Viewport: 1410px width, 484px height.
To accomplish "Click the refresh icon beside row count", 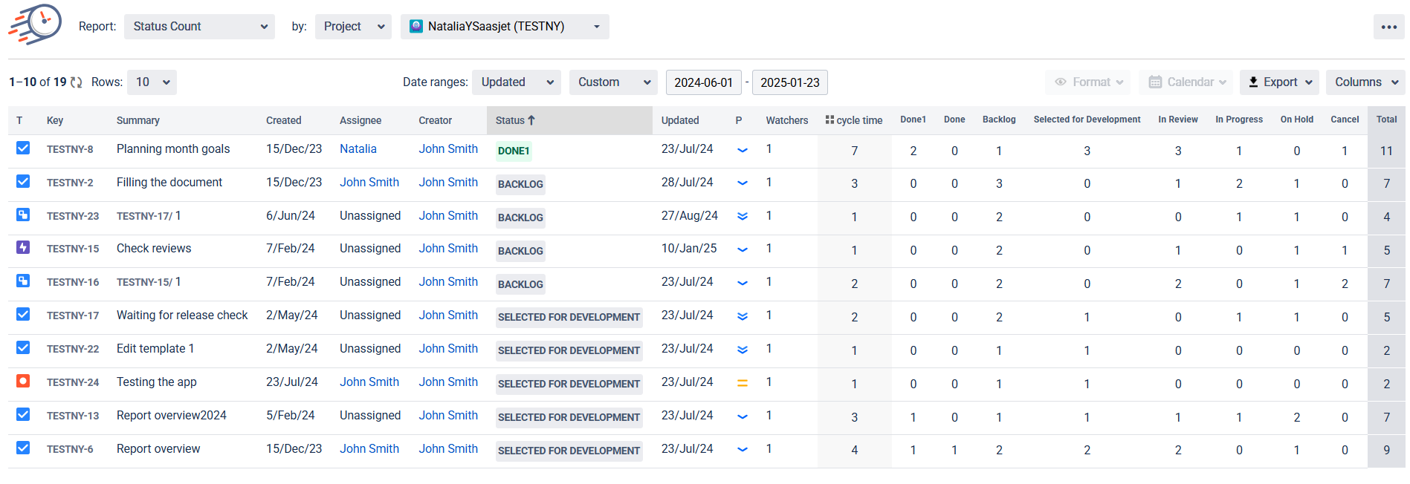I will pyautogui.click(x=77, y=82).
